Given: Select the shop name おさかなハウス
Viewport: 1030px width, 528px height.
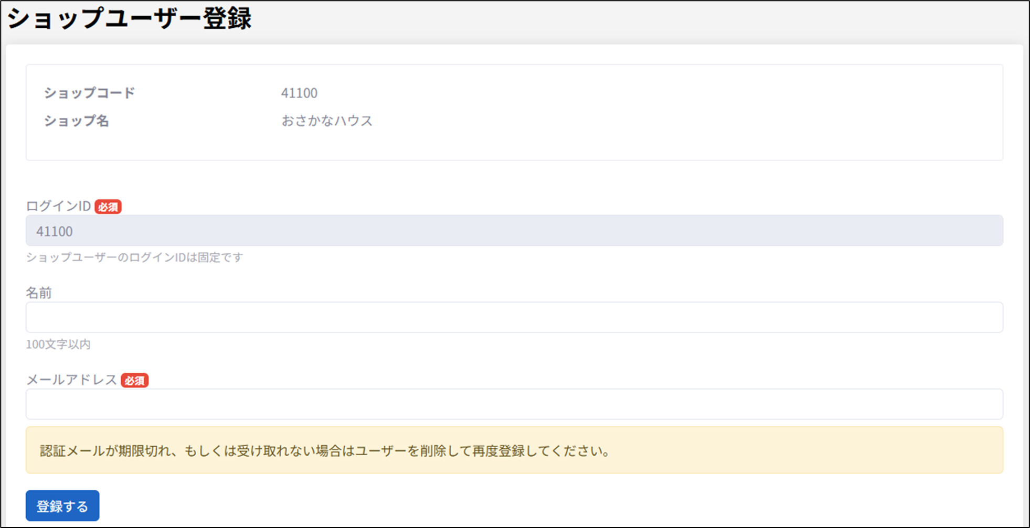Looking at the screenshot, I should [327, 121].
